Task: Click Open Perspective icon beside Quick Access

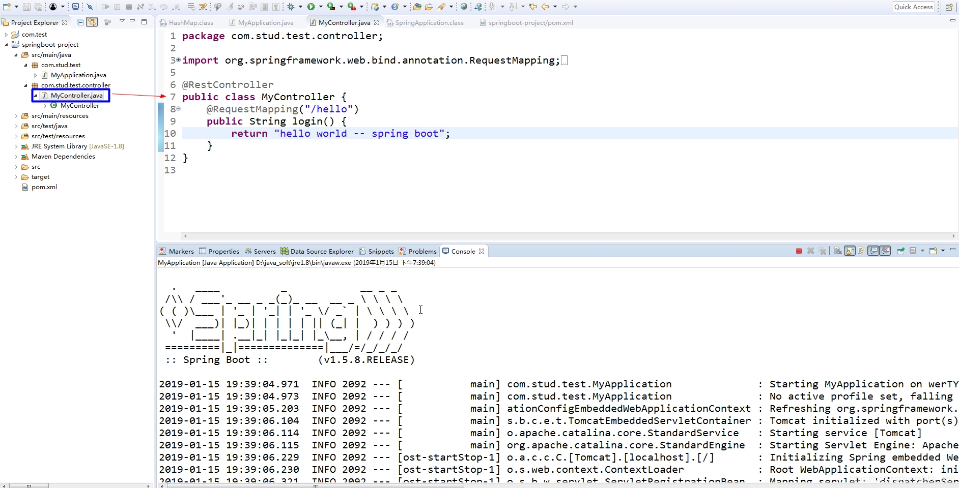Action: (949, 7)
